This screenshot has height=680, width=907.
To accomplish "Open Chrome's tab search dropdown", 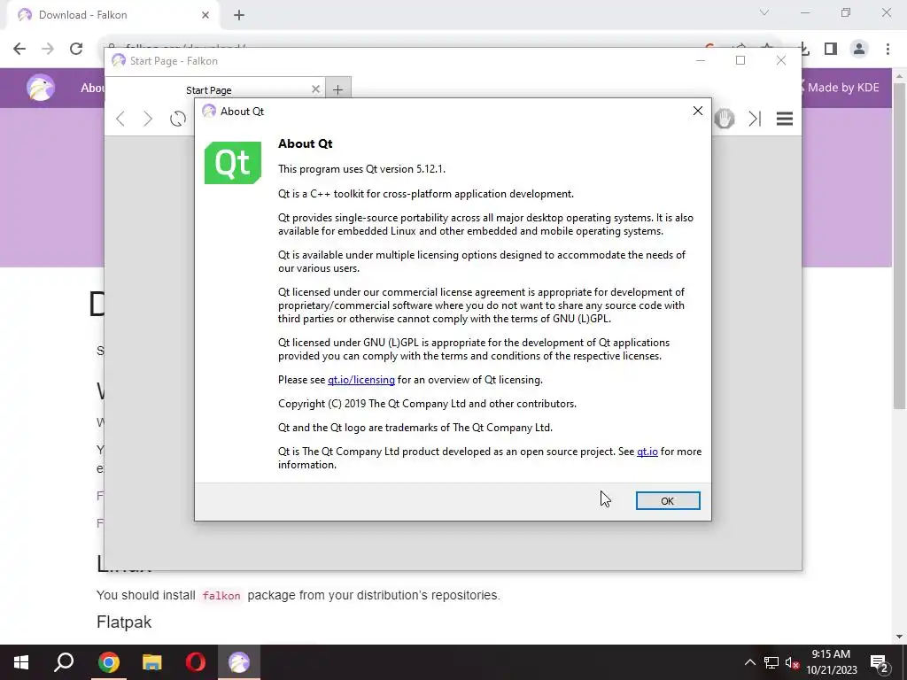I will (x=764, y=12).
